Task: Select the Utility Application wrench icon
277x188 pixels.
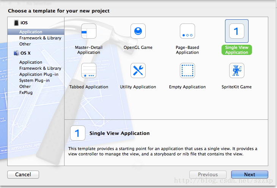Action: pyautogui.click(x=138, y=70)
